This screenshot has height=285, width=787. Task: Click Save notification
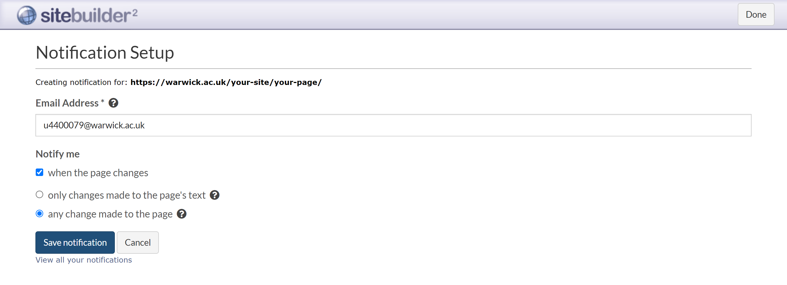75,242
